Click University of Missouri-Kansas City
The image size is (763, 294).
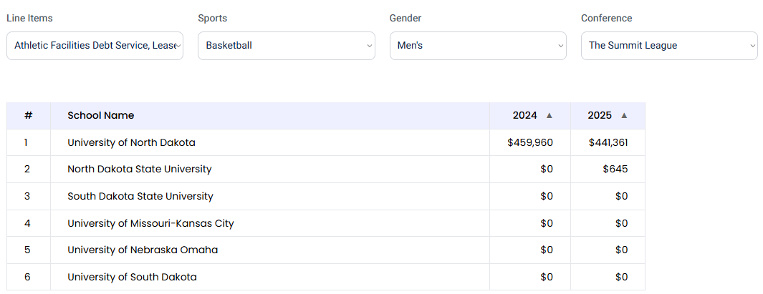tap(150, 223)
